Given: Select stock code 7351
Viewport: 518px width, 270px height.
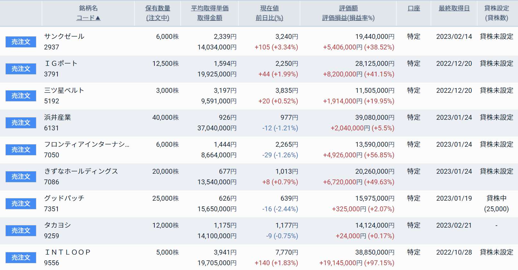Looking at the screenshot, I should (x=52, y=209).
